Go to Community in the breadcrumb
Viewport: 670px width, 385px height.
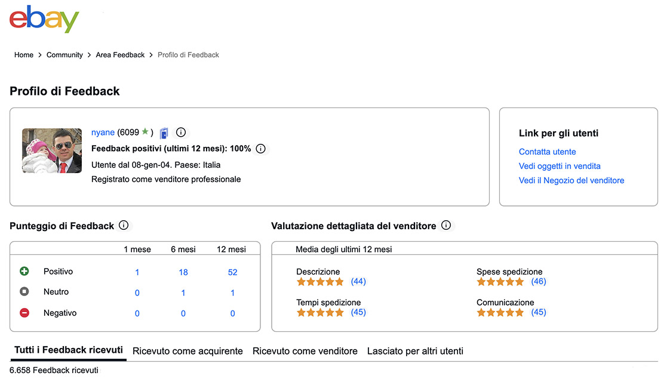64,55
